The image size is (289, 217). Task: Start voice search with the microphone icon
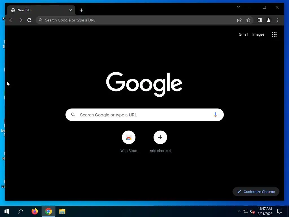(x=215, y=115)
